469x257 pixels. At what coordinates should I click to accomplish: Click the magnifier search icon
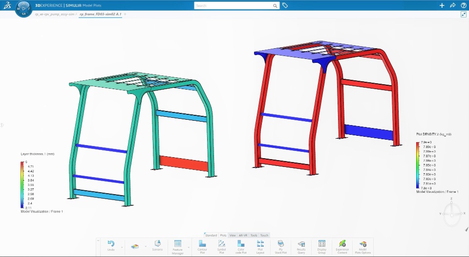275,6
